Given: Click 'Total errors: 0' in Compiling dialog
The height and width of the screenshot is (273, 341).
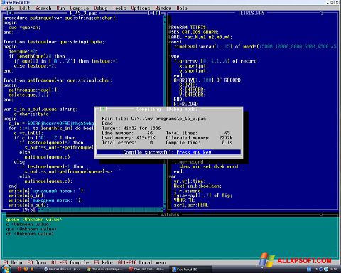Looking at the screenshot, I should 127,142.
